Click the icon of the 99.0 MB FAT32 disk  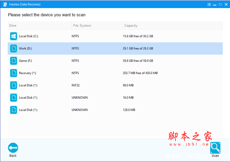13,85
